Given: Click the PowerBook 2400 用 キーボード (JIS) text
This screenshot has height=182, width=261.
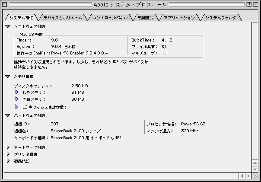Looking at the screenshot, I should pyautogui.click(x=86, y=138).
